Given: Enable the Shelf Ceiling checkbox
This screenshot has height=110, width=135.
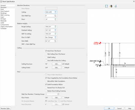Looking at the screenshot, I should [46, 57].
